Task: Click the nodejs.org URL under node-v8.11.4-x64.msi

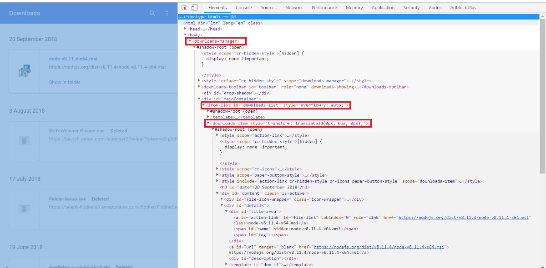Action: click(x=107, y=67)
